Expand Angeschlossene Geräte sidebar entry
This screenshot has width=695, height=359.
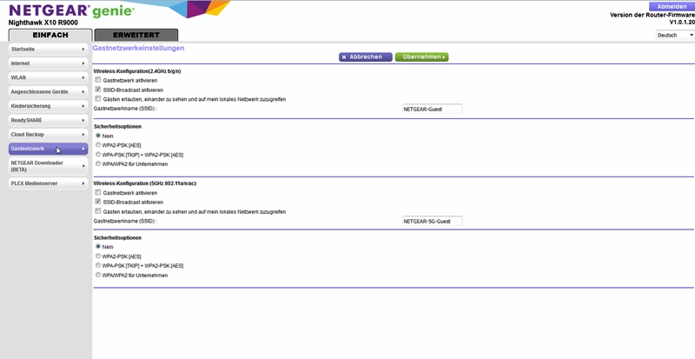pyautogui.click(x=48, y=91)
